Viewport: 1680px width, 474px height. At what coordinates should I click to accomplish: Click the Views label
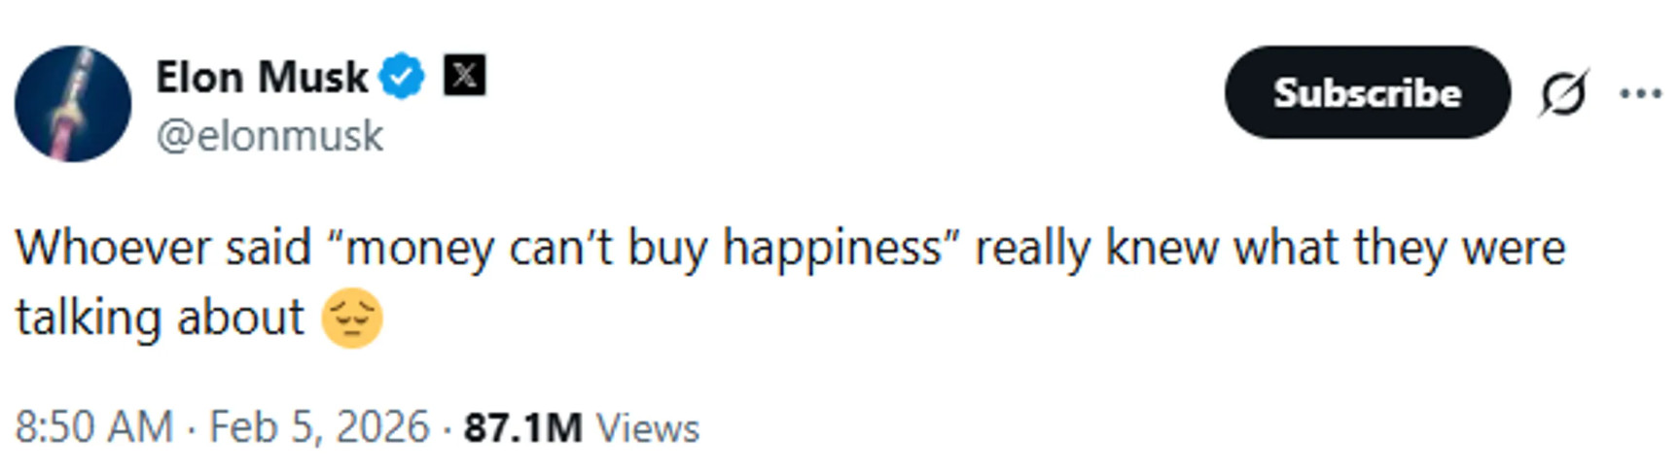click(648, 427)
